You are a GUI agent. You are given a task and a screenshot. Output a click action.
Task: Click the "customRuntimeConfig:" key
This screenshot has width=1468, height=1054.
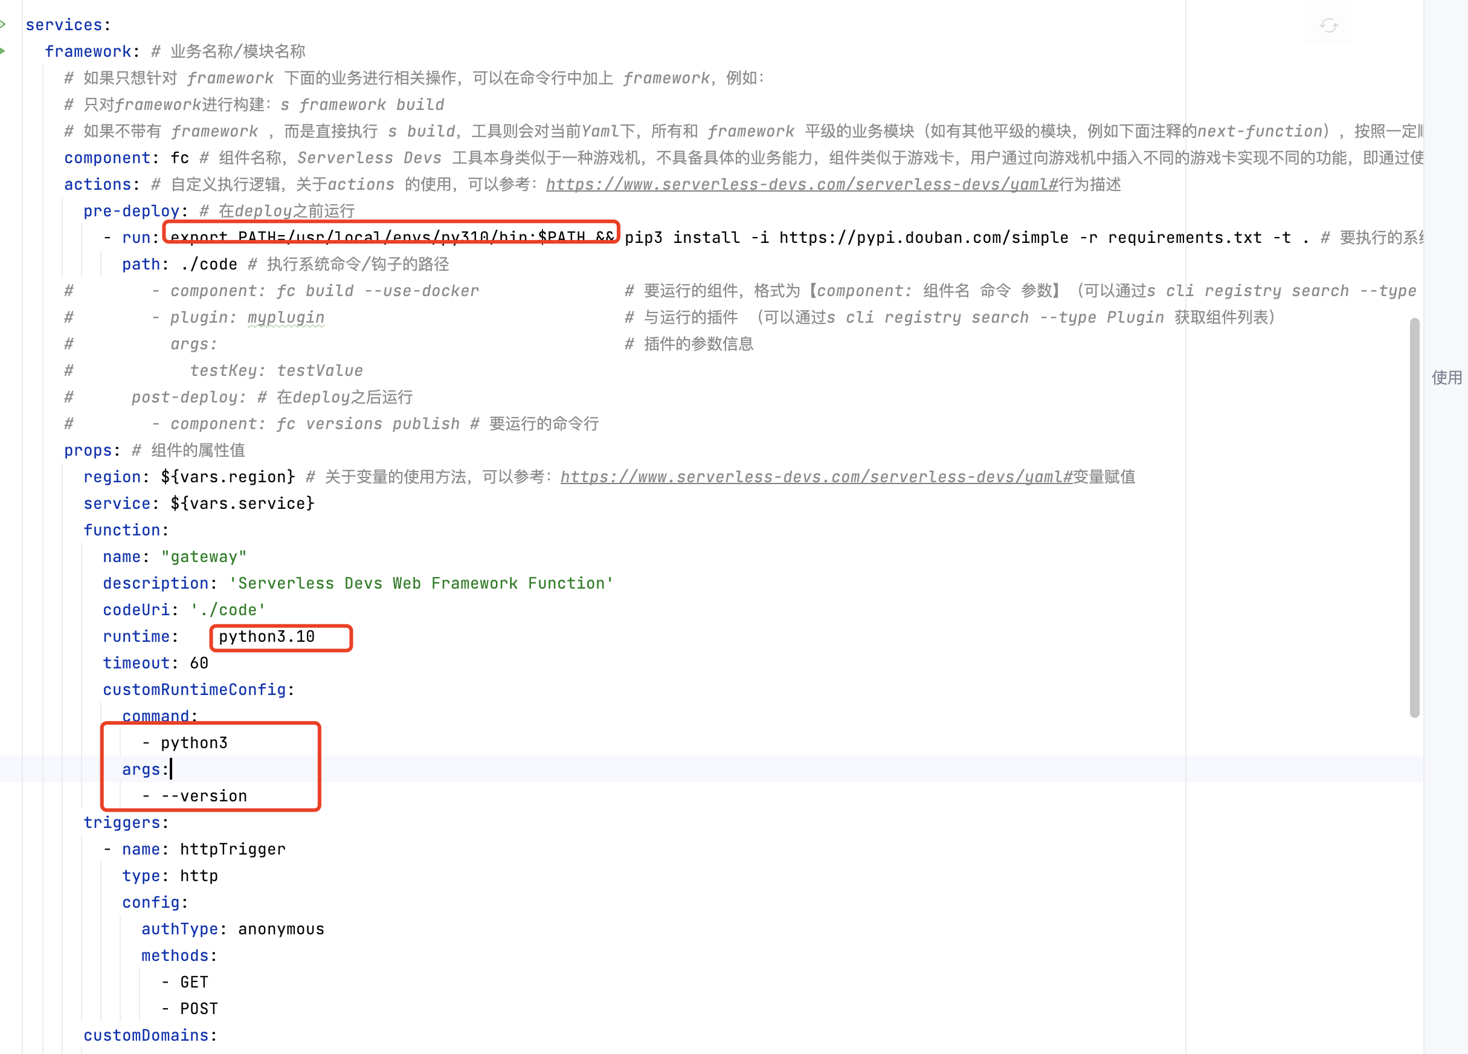pos(199,690)
